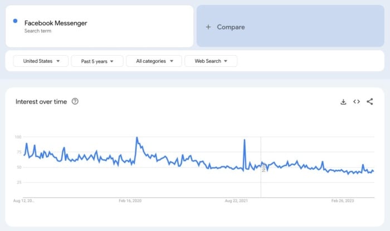Open the Interest over time help icon
This screenshot has height=231, width=390.
click(x=75, y=101)
